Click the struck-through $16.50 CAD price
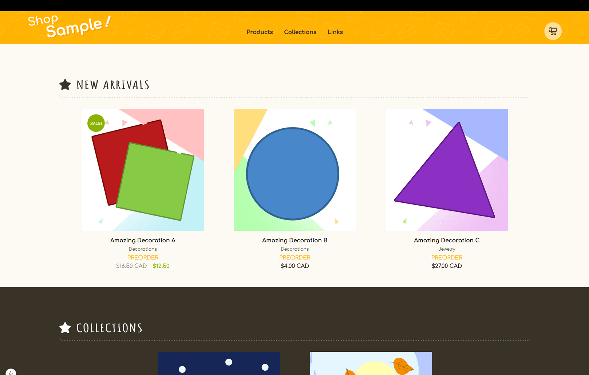 click(131, 266)
